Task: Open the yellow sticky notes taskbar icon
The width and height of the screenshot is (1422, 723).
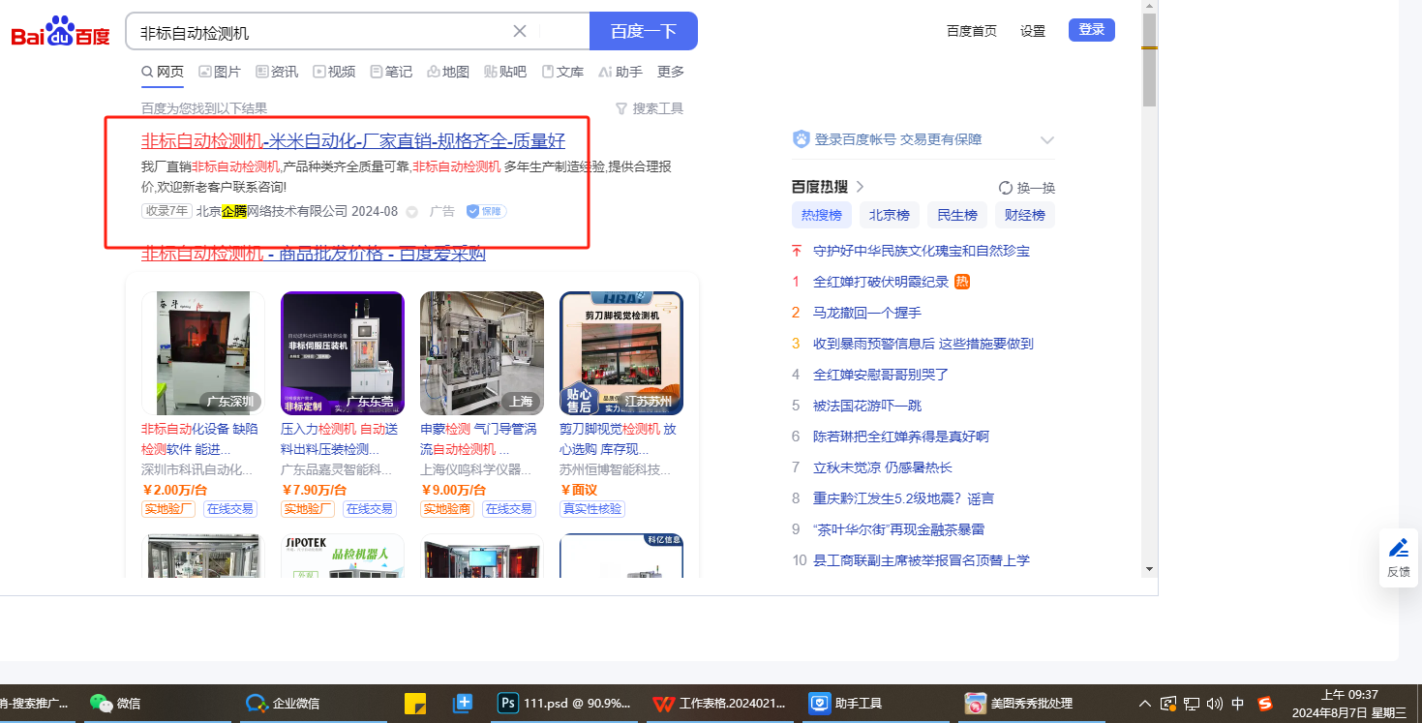Action: 415,704
